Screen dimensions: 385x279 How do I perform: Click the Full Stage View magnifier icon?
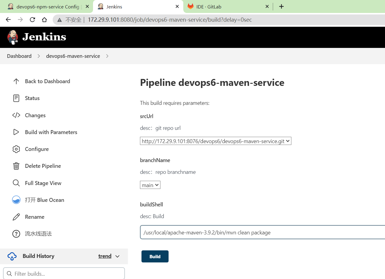(16, 183)
